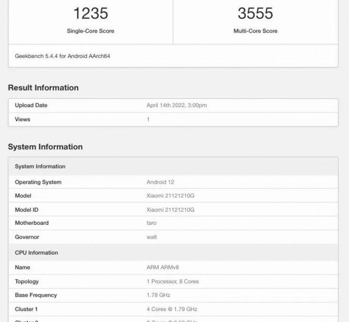The image size is (349, 322).
Task: Click the Xiaomi 21121210G value in Model ID row
Action: click(x=170, y=210)
